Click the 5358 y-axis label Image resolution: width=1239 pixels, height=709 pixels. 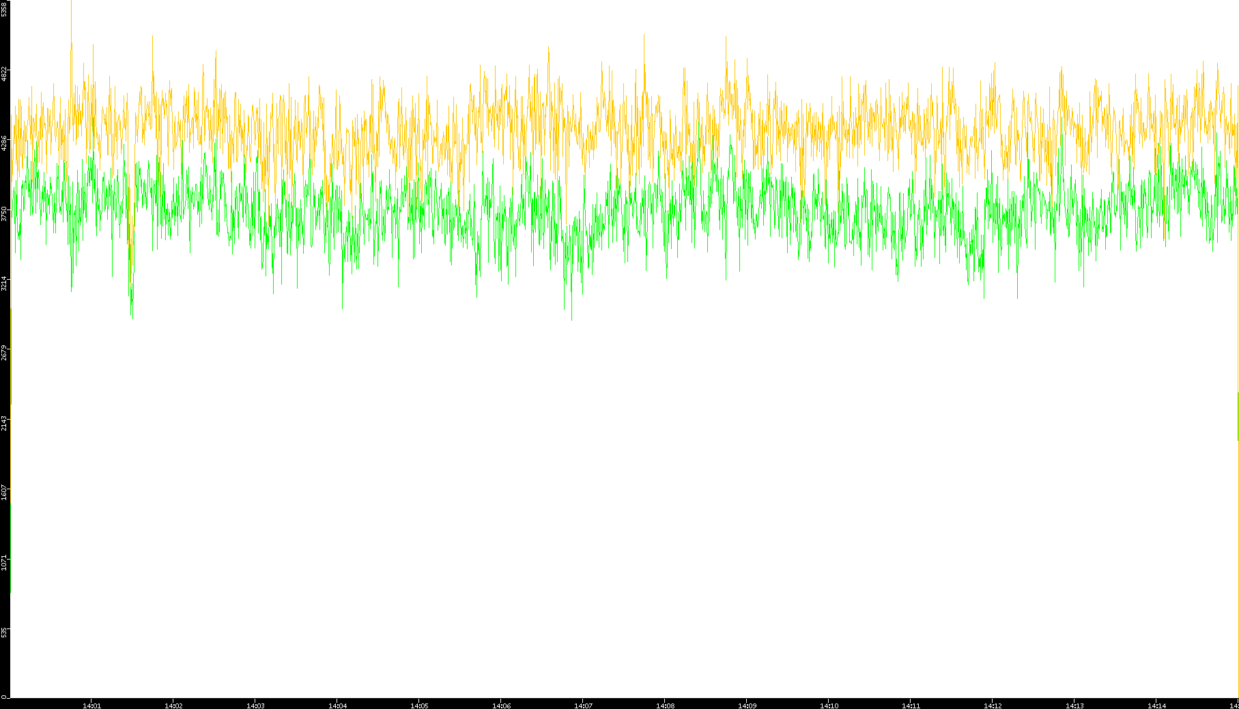point(4,9)
